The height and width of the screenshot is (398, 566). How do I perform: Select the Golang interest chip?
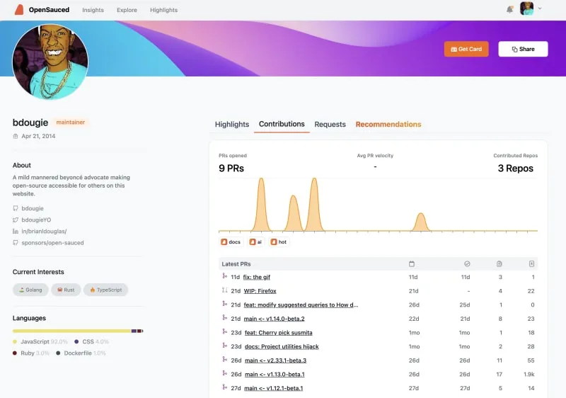[30, 290]
